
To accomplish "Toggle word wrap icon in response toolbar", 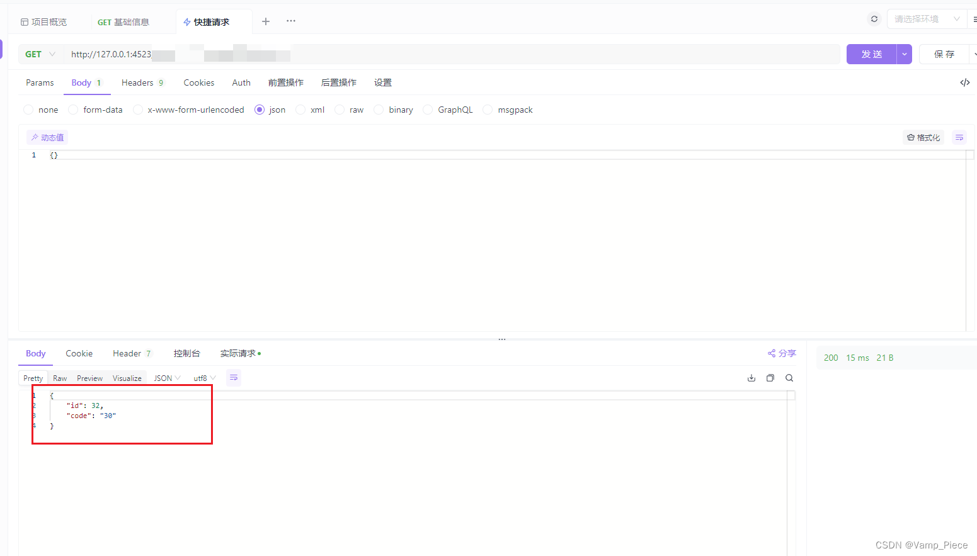I will (x=234, y=378).
